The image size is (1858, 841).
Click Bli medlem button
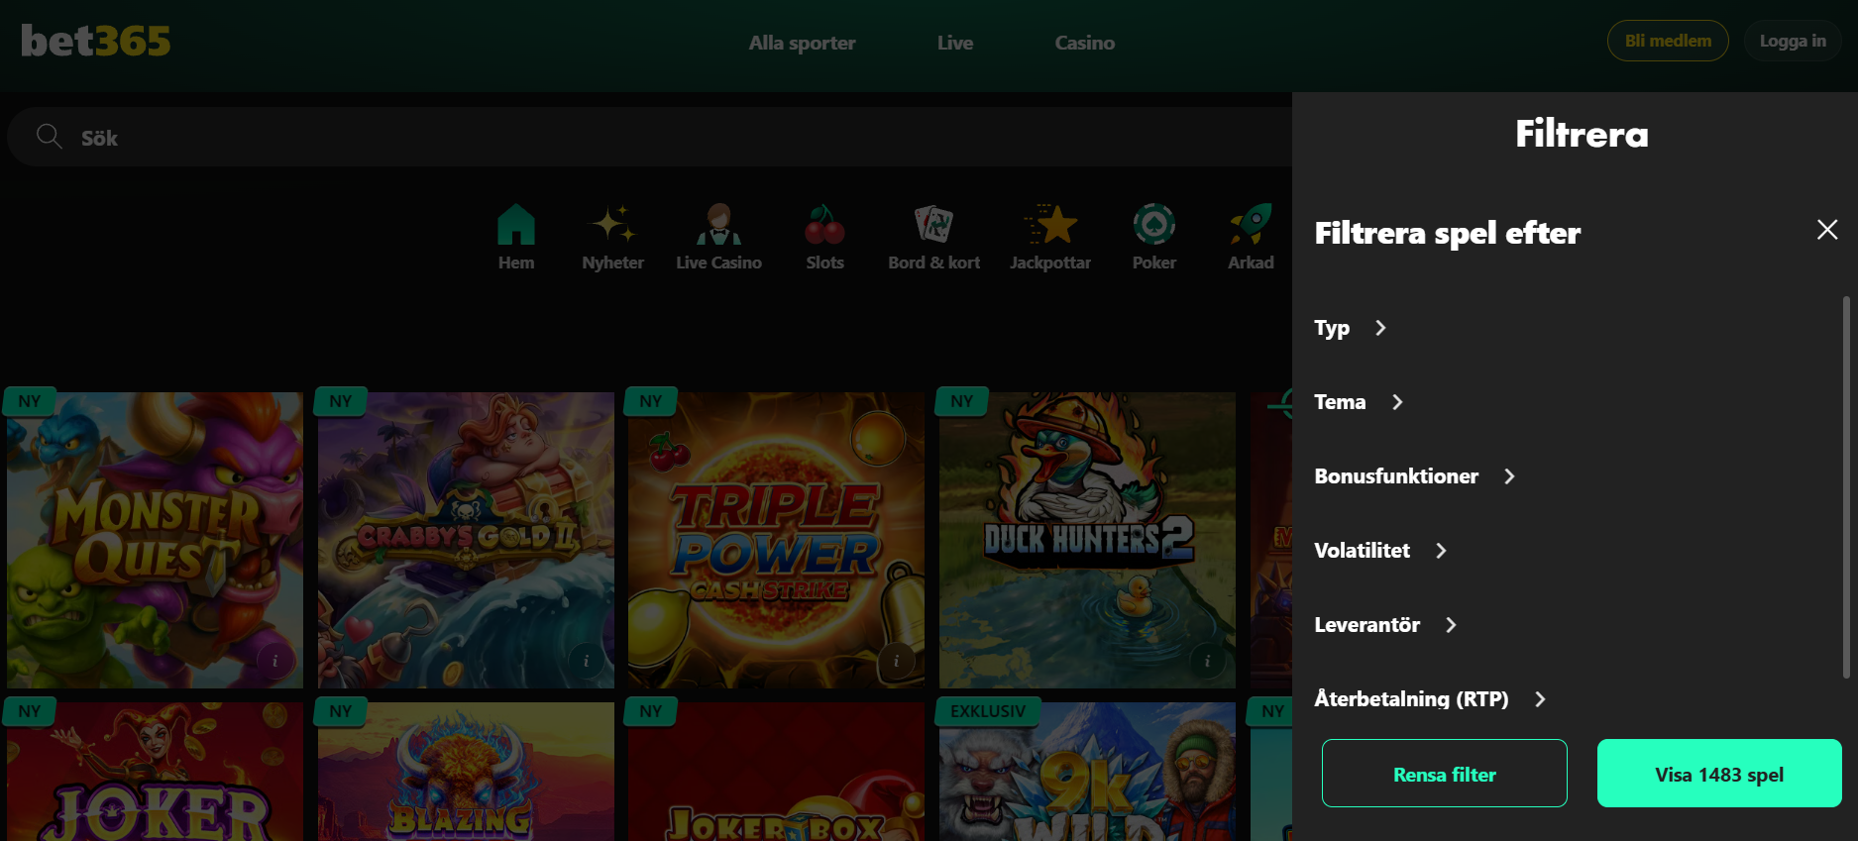click(1668, 41)
